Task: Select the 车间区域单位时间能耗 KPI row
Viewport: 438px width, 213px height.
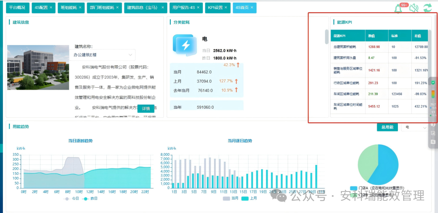Action: [x=379, y=106]
